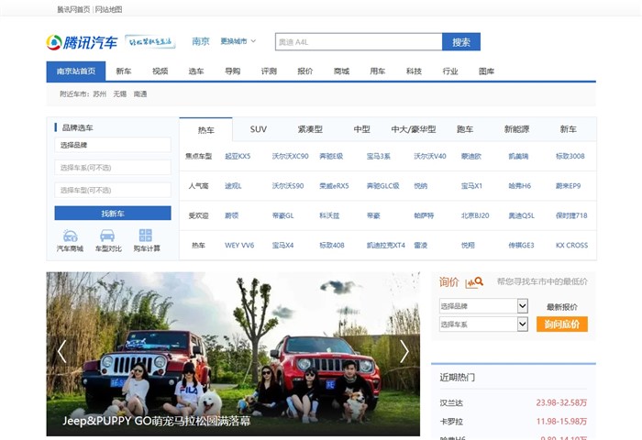Open the 选择品牌 dropdown in 询价 panel

[483, 306]
